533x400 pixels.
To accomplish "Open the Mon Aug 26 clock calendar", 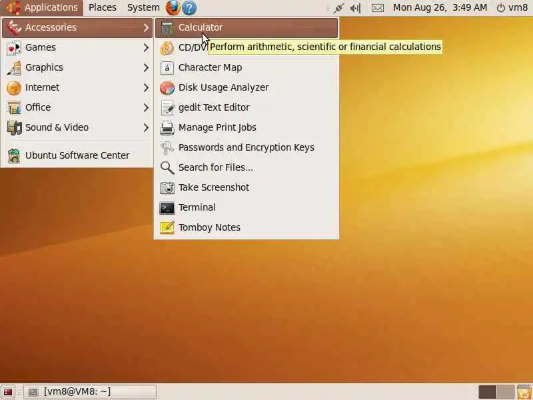I will click(440, 7).
